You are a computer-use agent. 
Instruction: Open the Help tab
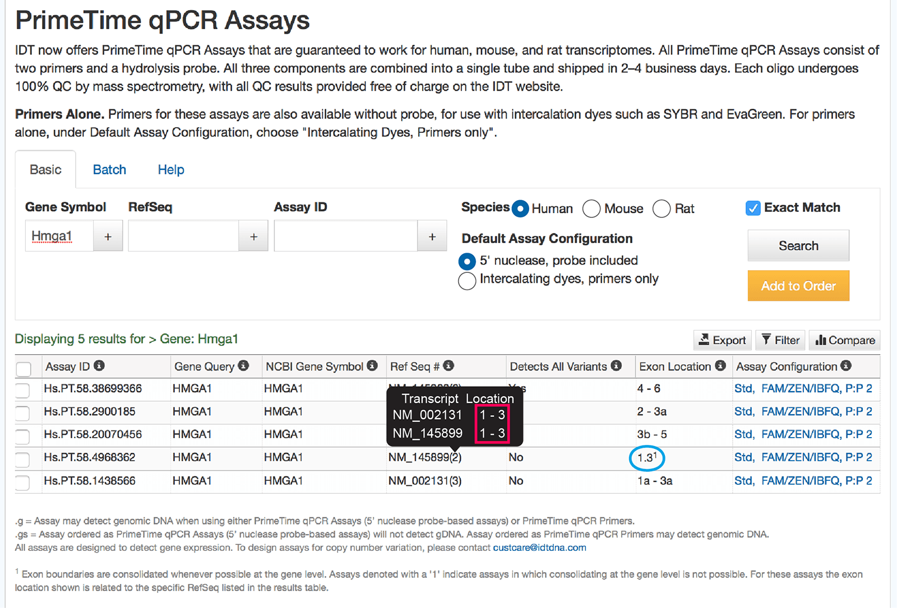[171, 170]
